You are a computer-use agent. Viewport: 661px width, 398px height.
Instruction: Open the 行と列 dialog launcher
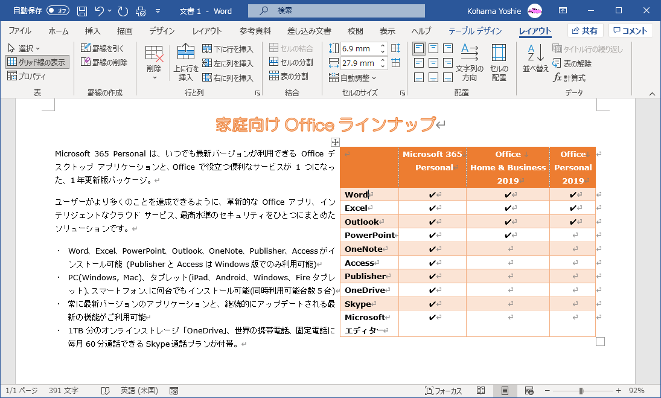point(258,93)
